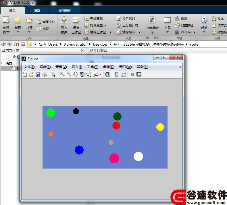The height and width of the screenshot is (205, 227).
Task: Click the Back arrow in address bar
Action: coord(3,44)
